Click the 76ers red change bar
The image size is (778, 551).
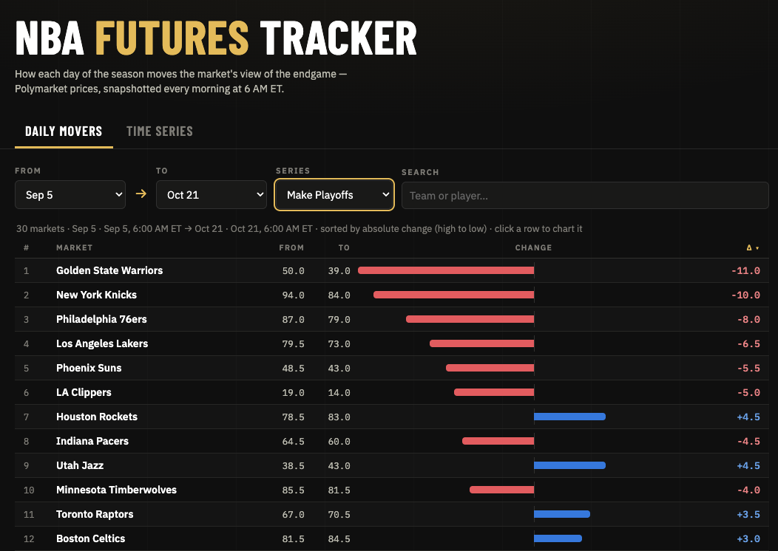coord(470,319)
